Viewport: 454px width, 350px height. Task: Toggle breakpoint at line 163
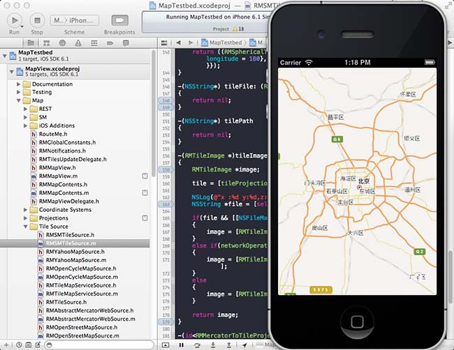tap(166, 204)
